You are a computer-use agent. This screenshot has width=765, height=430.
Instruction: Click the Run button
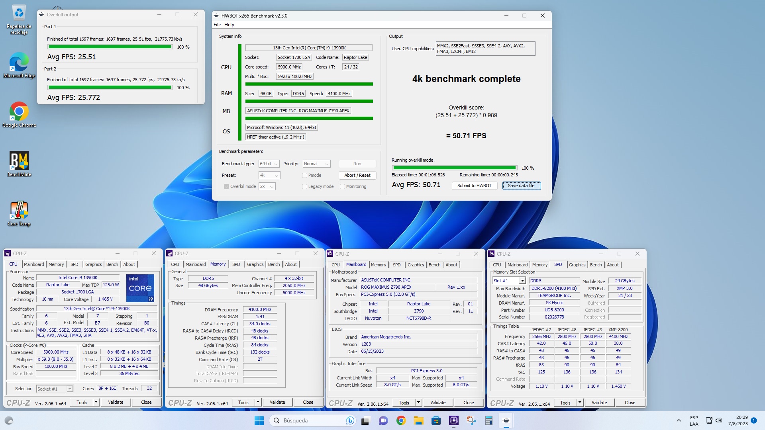pyautogui.click(x=357, y=164)
